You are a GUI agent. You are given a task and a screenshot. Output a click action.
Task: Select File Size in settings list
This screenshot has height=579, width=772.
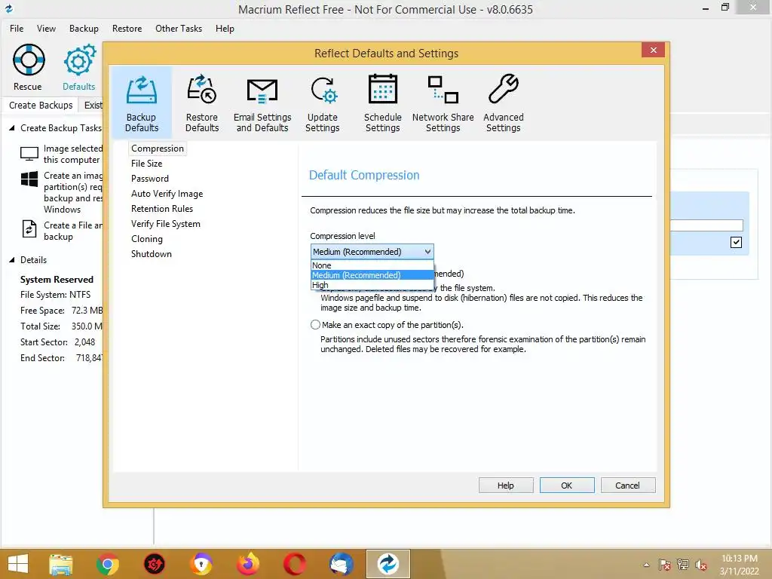[x=147, y=164]
